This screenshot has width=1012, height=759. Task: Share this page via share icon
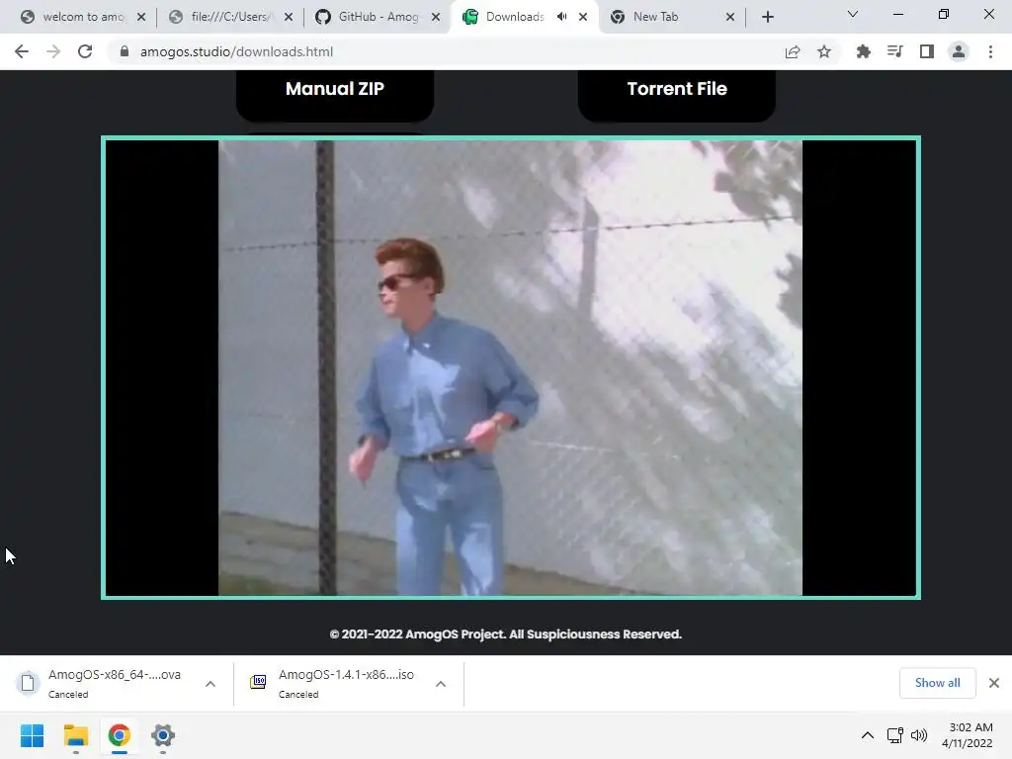coord(793,51)
